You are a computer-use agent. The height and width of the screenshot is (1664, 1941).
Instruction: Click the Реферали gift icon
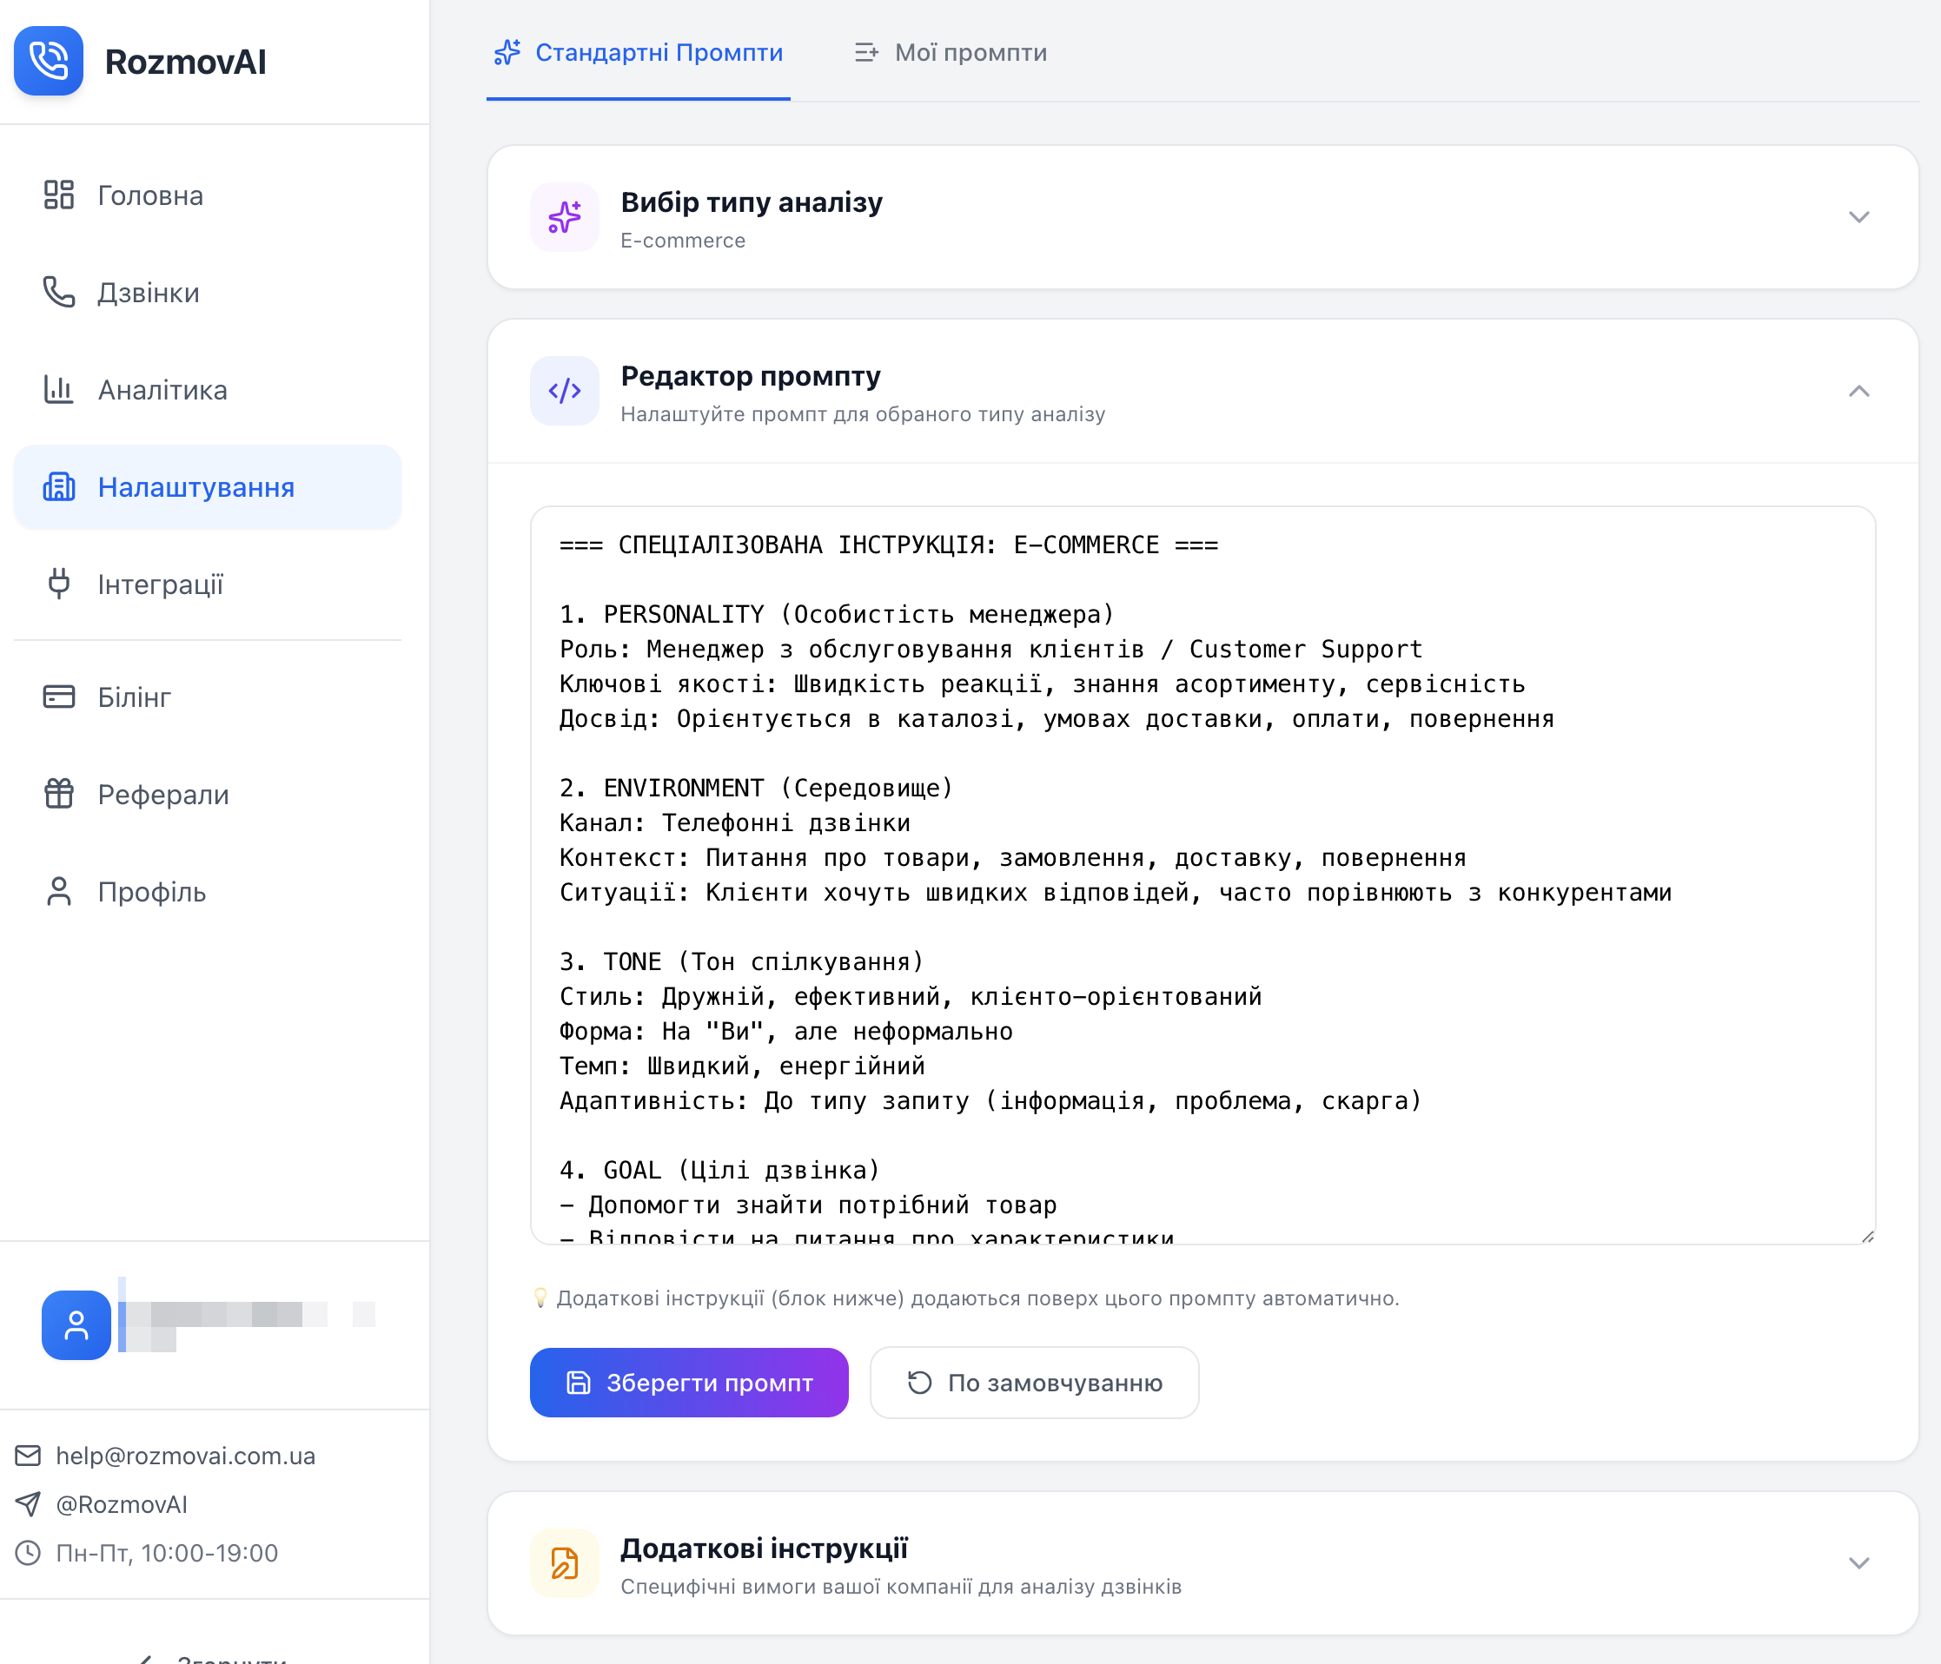59,794
